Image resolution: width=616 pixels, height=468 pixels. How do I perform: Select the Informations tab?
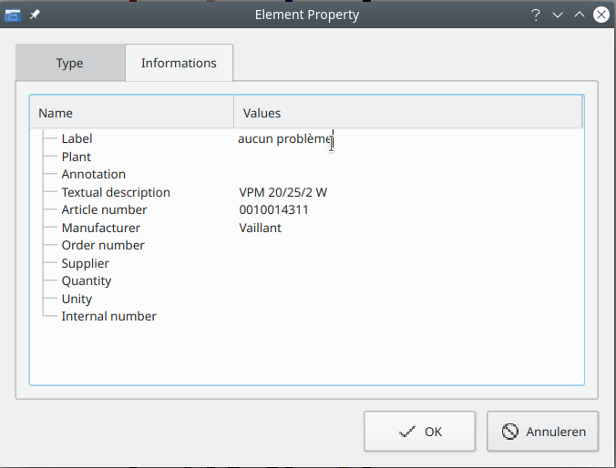click(x=179, y=64)
